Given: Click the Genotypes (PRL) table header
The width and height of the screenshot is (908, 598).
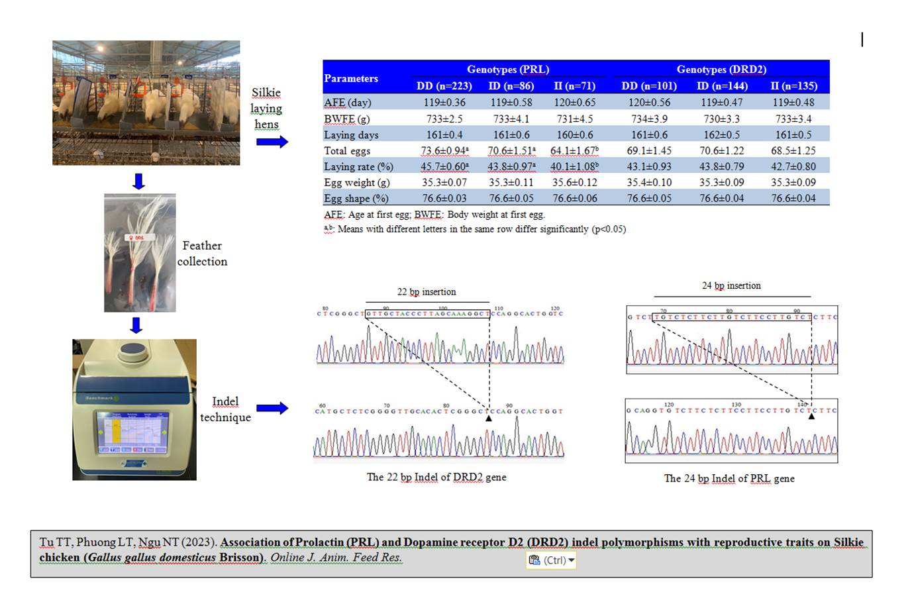Looking at the screenshot, I should pyautogui.click(x=507, y=69).
